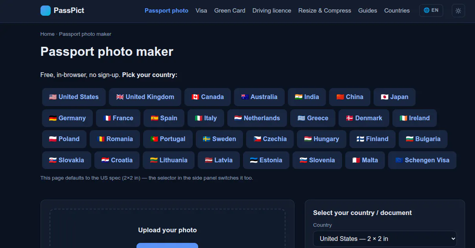Select the Poland country button
Image resolution: width=475 pixels, height=248 pixels.
(x=64, y=139)
